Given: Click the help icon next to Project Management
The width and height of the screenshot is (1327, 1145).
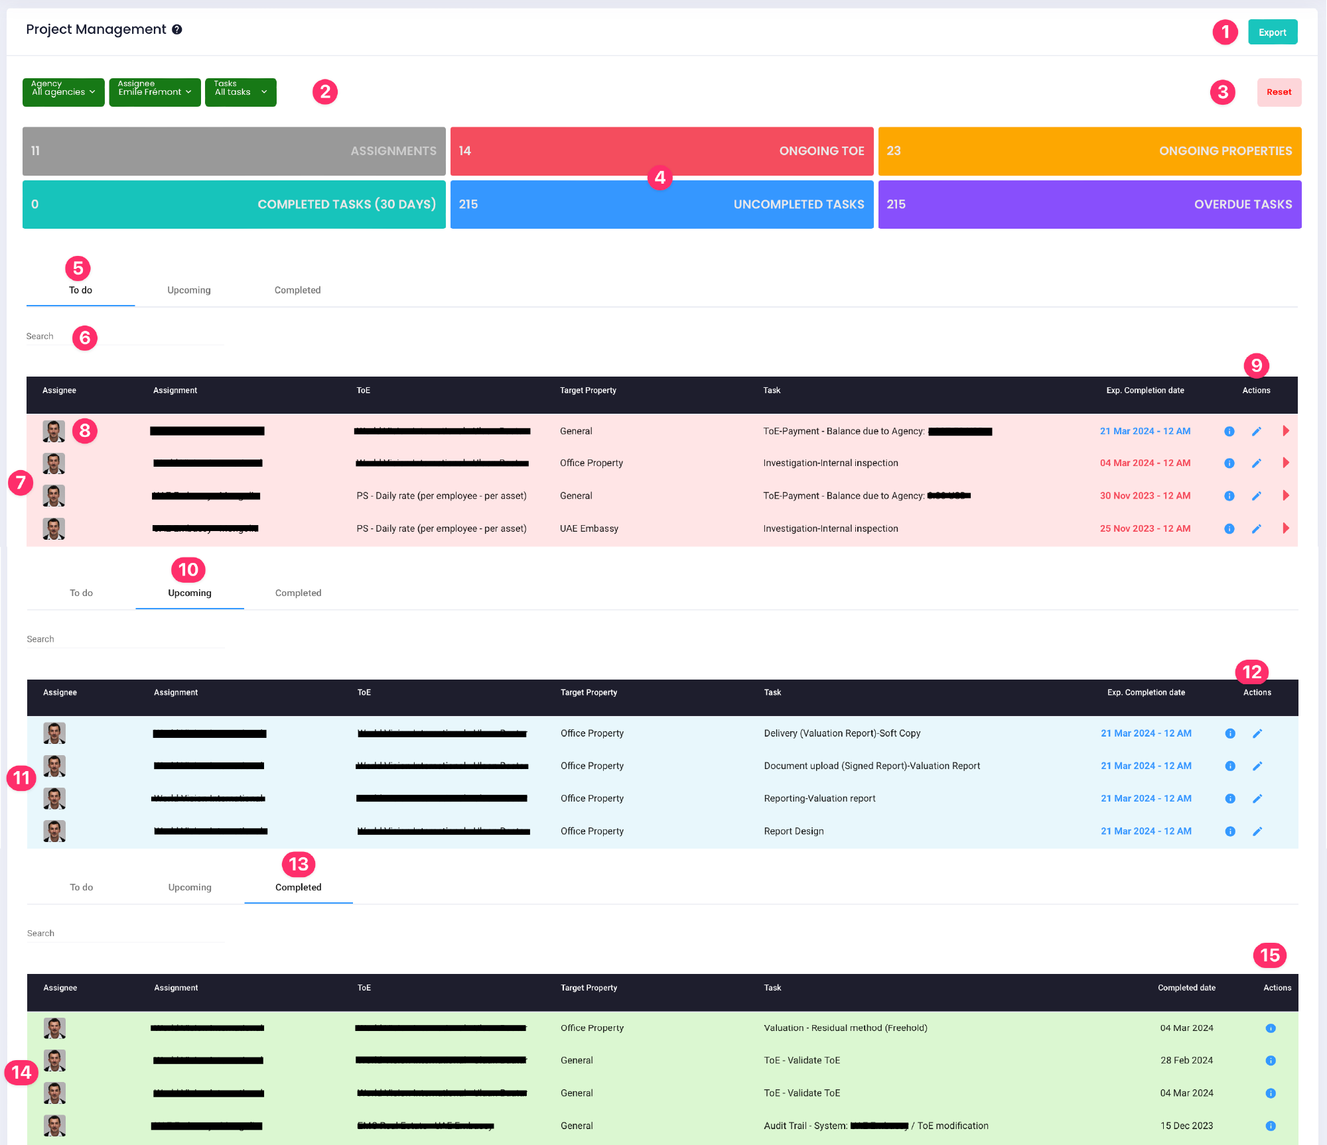Looking at the screenshot, I should (177, 29).
